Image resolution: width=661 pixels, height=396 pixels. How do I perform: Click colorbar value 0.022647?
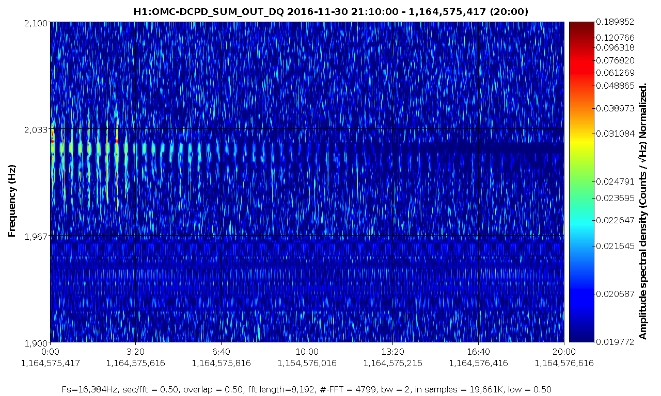(x=615, y=221)
